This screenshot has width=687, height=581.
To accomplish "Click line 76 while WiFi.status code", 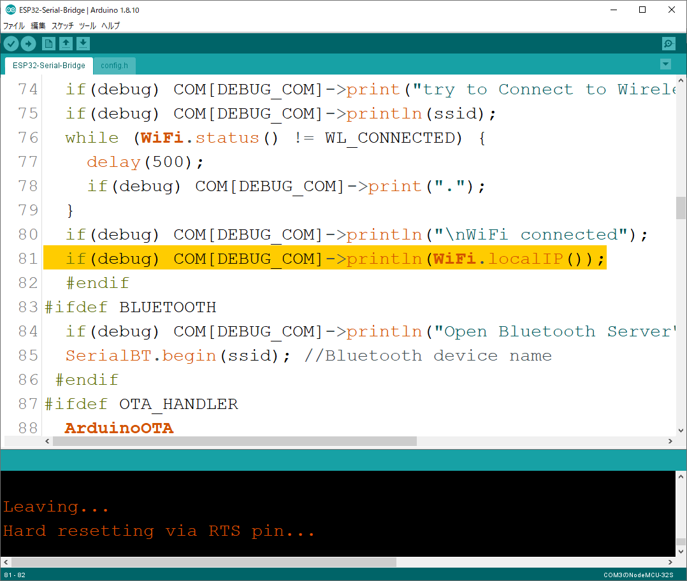I will pyautogui.click(x=275, y=138).
